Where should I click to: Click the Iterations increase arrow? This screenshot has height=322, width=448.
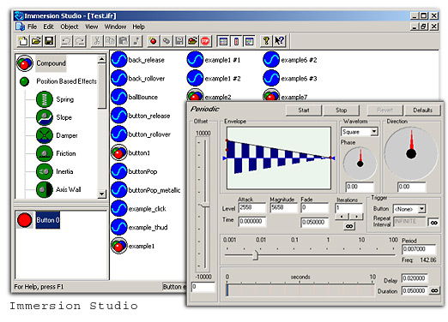(356, 217)
